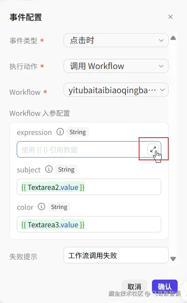Viewport: 187px width, 303px height.
Task: Click chevron arrow in 事件类型 selector
Action: pyautogui.click(x=161, y=41)
